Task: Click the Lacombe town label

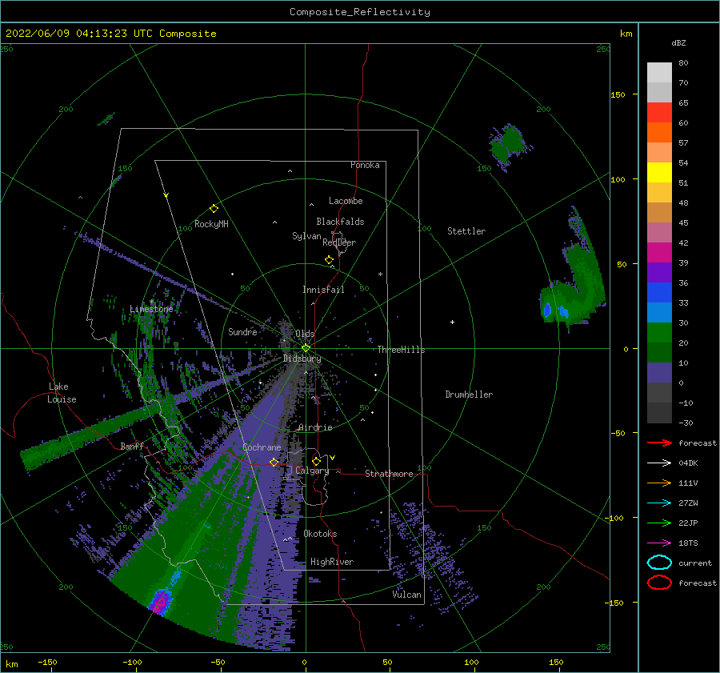Action: pos(346,201)
